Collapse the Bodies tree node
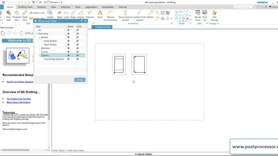The image size is (278, 156). [40, 37]
